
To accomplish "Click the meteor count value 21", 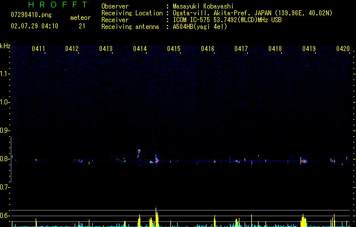I will (x=82, y=26).
